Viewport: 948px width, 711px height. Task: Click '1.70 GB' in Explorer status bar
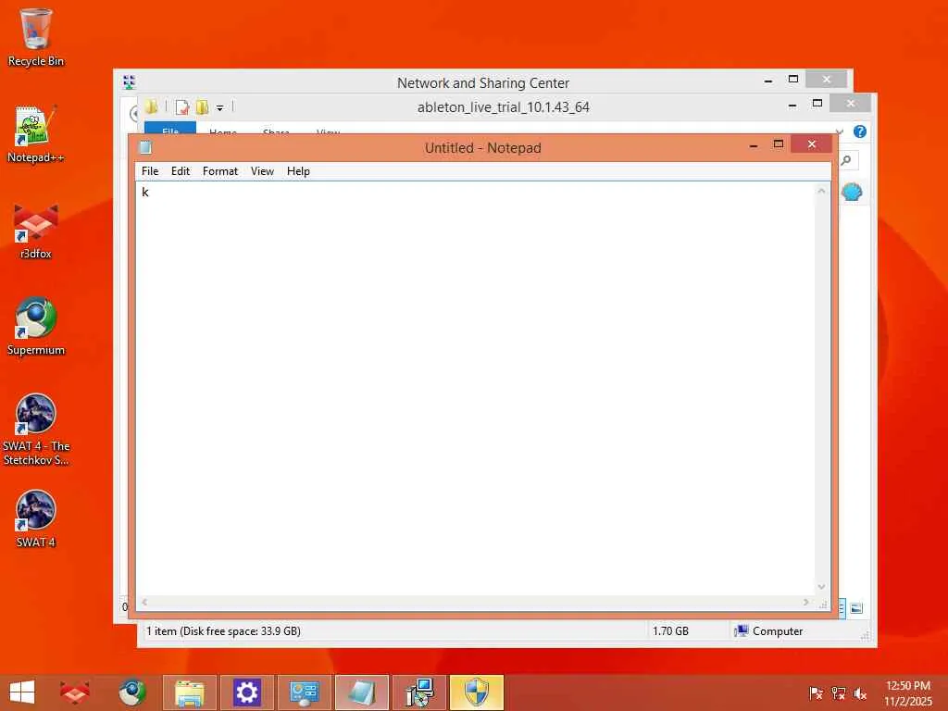pyautogui.click(x=670, y=631)
